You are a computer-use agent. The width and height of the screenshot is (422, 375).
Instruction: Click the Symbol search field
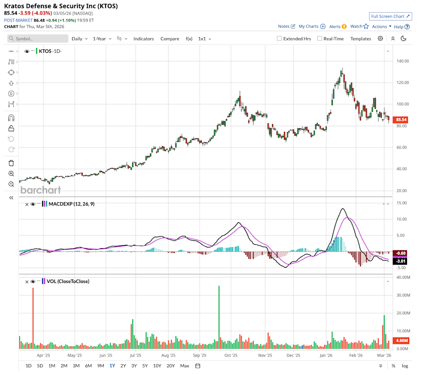[x=38, y=39]
